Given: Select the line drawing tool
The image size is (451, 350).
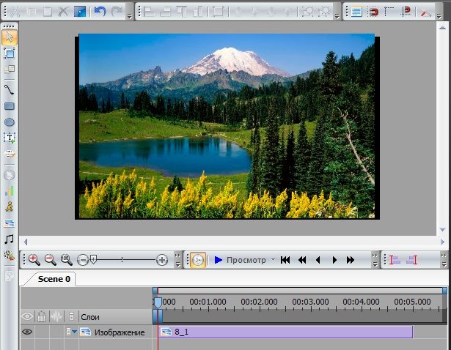Looking at the screenshot, I should 10,90.
